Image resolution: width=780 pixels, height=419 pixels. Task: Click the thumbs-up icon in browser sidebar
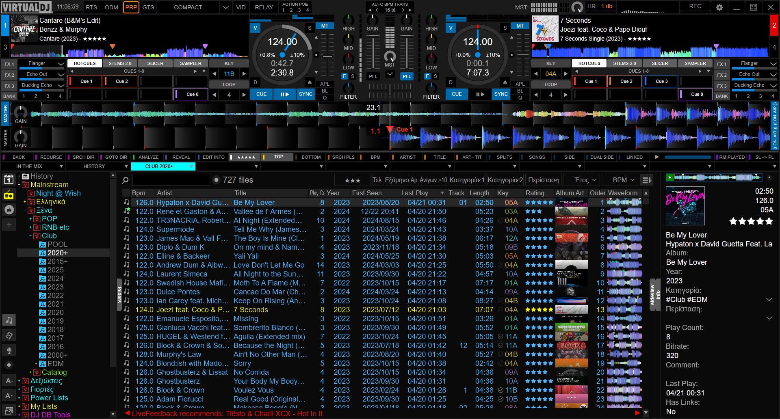tap(9, 209)
